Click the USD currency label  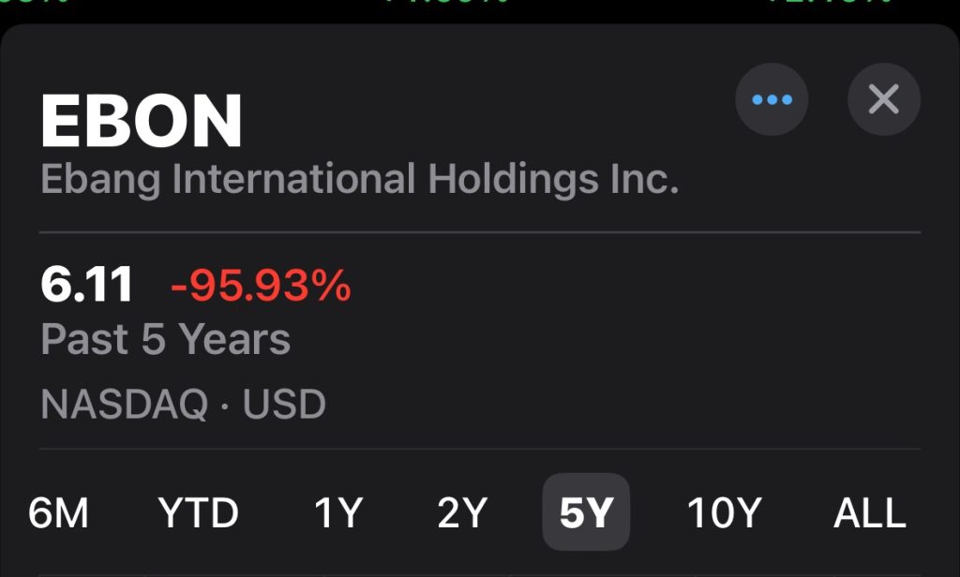click(x=284, y=405)
